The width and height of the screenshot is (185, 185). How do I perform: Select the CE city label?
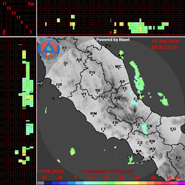pos(140,143)
